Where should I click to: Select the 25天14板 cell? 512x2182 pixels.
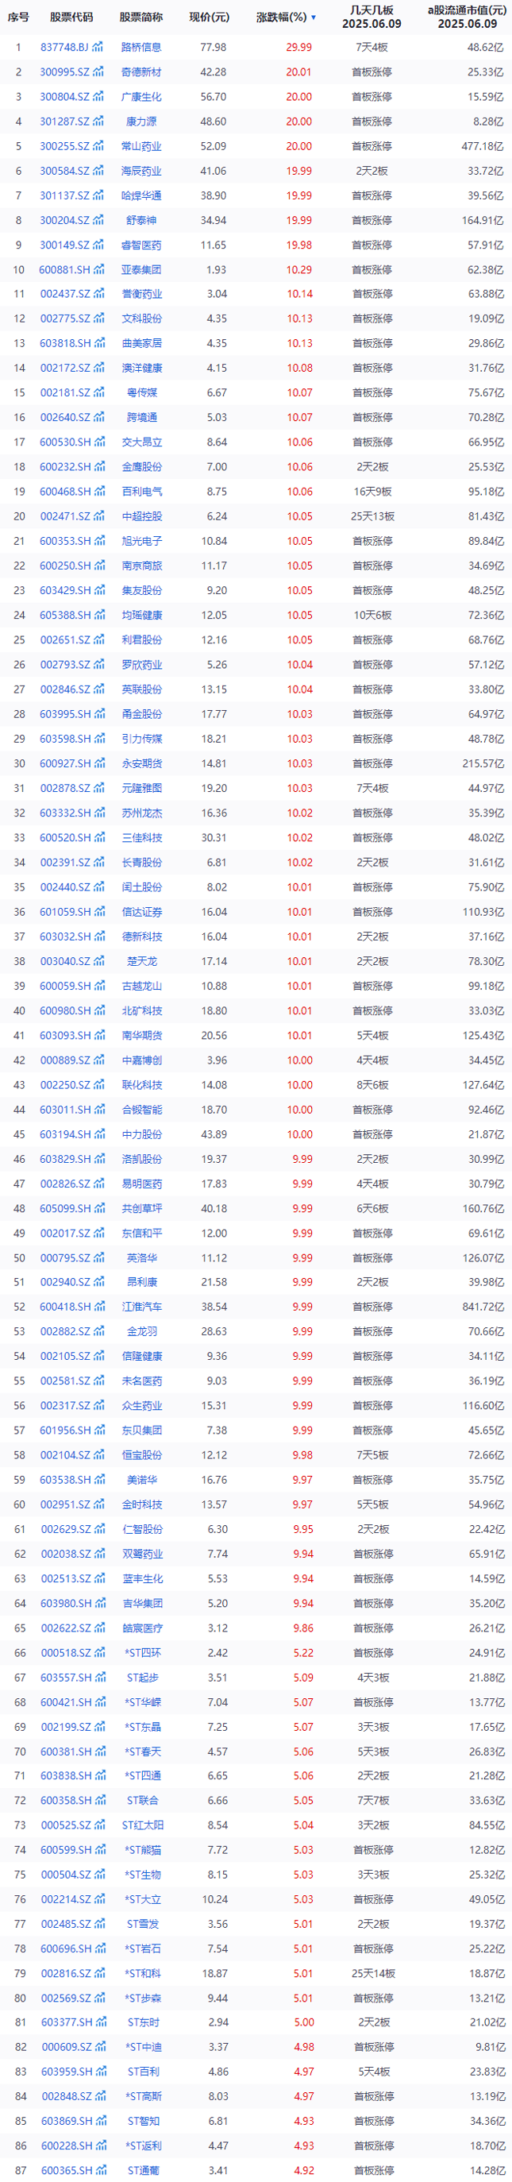pos(373,1974)
